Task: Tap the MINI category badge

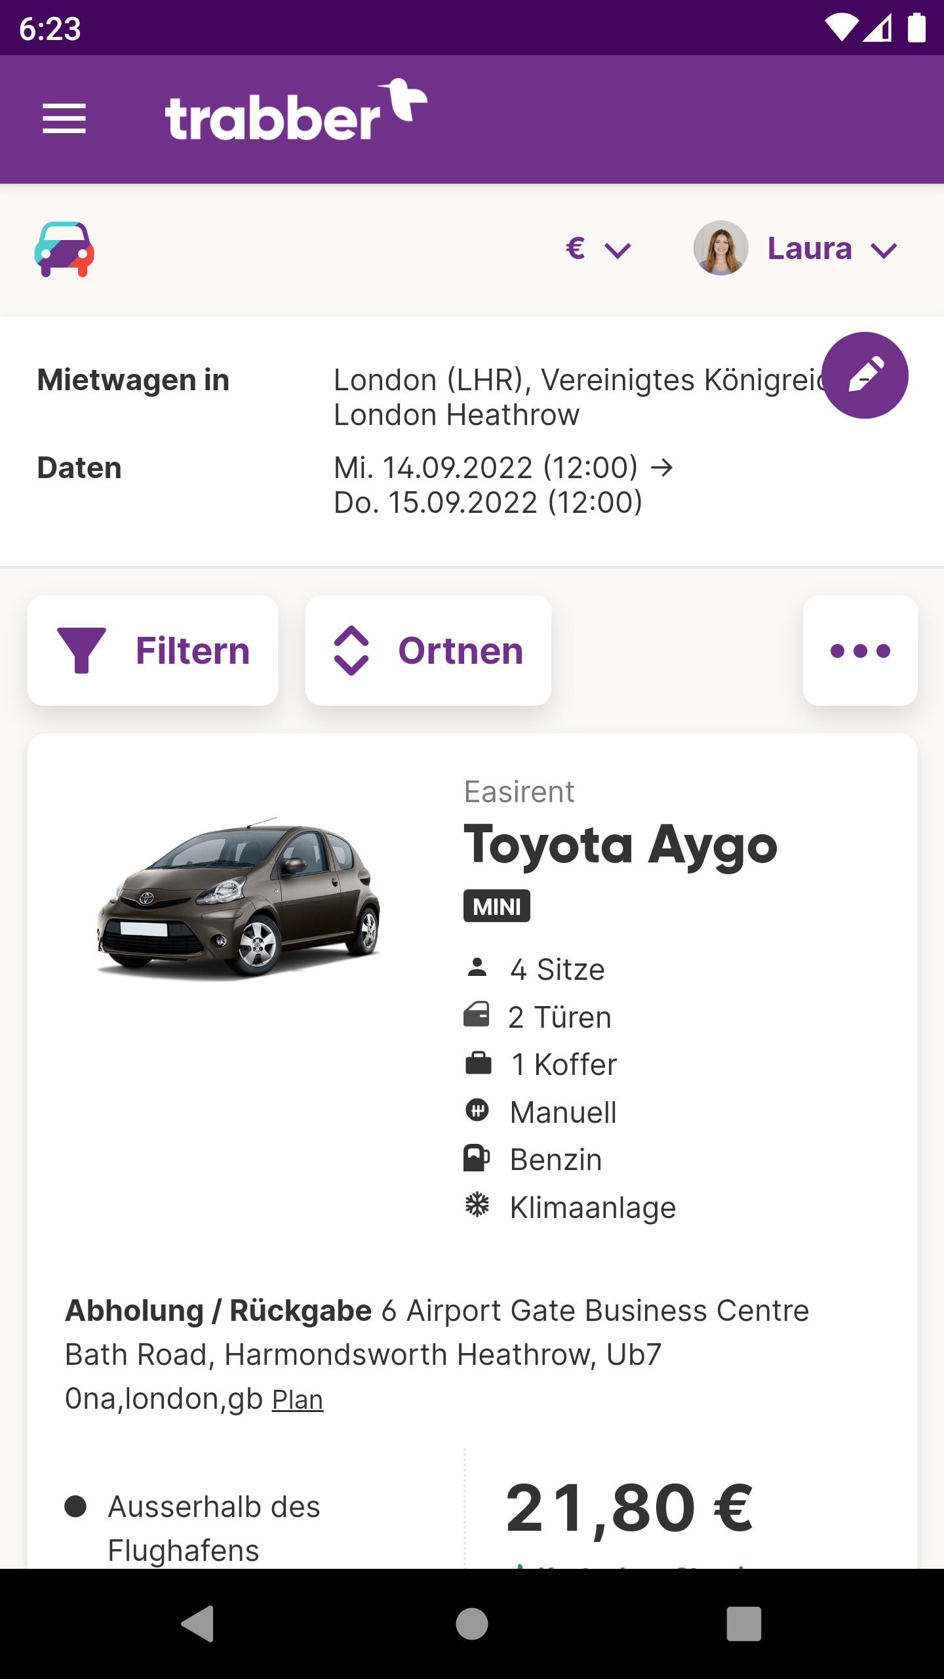Action: pos(497,906)
